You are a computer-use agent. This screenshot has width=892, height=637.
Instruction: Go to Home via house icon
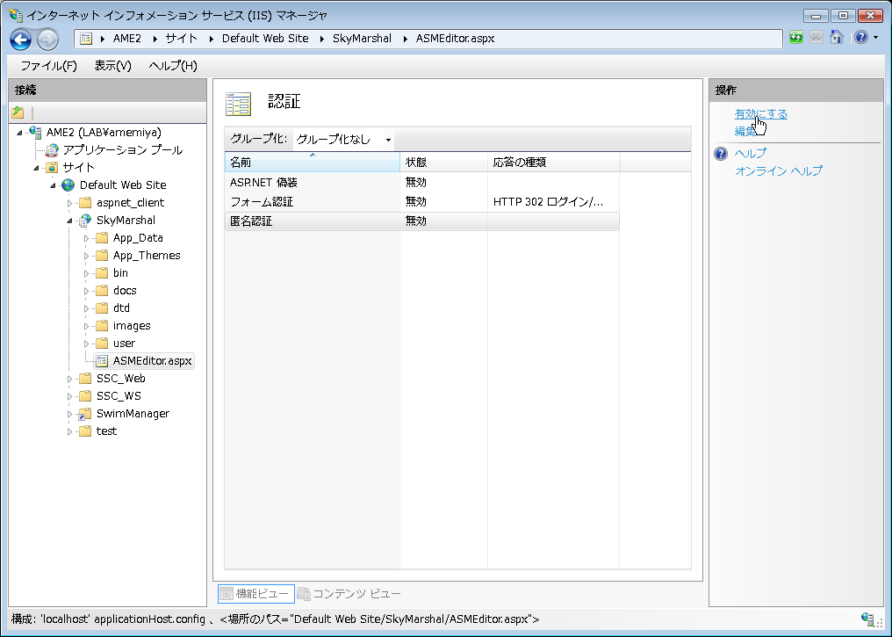point(836,38)
